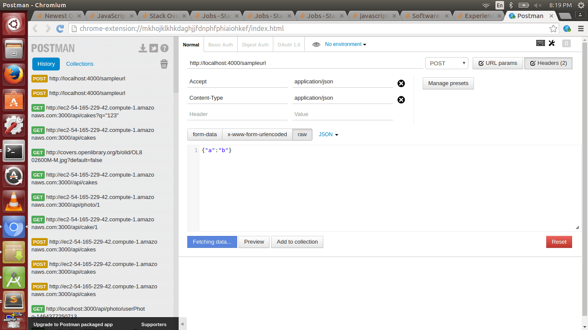Open the help question mark icon
588x330 pixels.
[164, 48]
